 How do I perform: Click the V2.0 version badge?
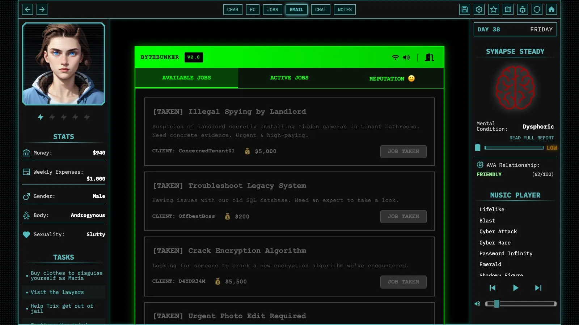(x=194, y=57)
